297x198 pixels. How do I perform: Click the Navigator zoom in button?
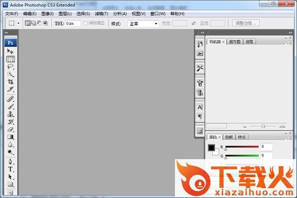(x=282, y=126)
